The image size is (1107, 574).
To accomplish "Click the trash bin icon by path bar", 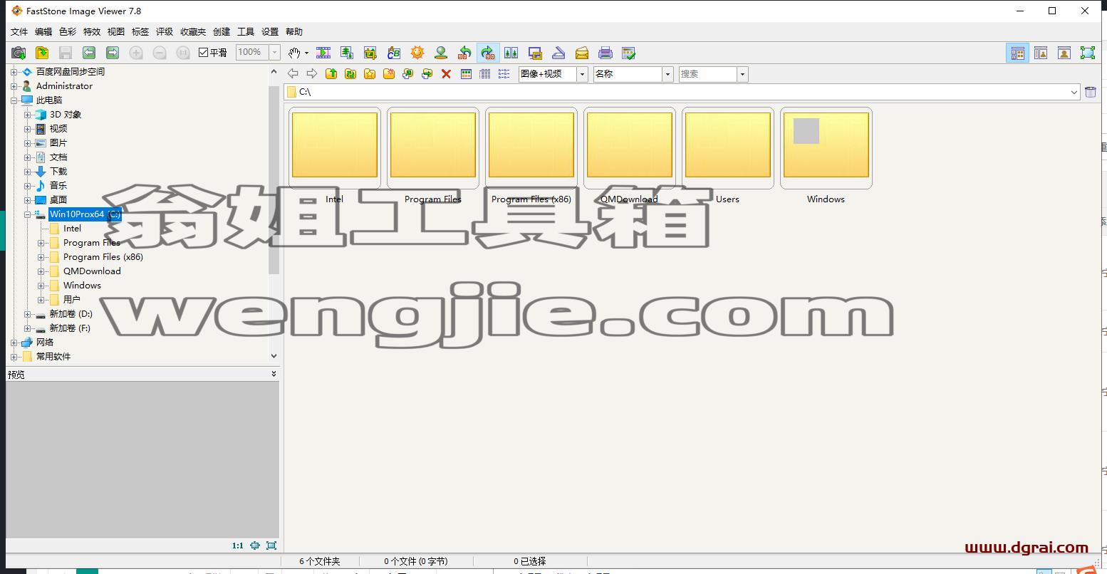I will click(1091, 92).
